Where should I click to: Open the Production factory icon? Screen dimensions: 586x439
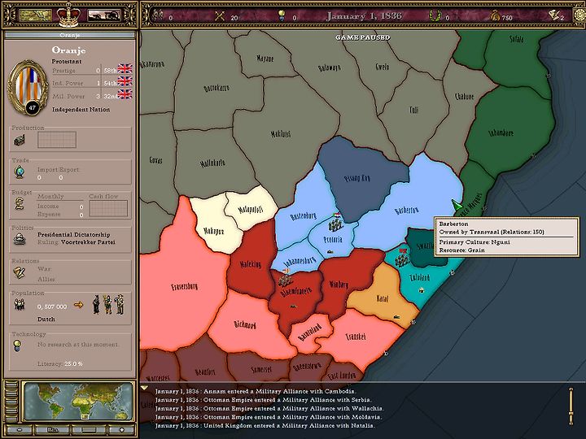[x=20, y=141]
